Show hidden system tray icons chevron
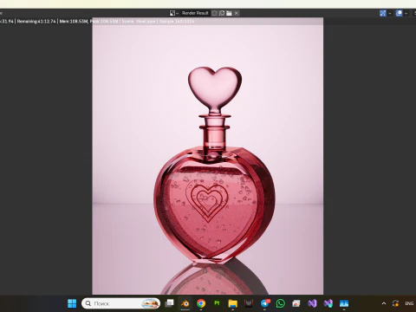This screenshot has width=416, height=312. point(384,303)
